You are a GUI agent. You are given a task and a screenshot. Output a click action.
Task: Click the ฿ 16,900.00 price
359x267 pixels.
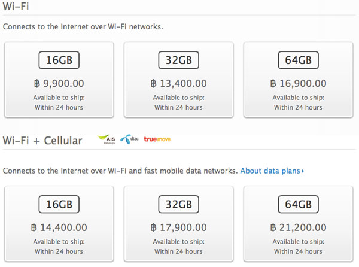[x=299, y=84]
